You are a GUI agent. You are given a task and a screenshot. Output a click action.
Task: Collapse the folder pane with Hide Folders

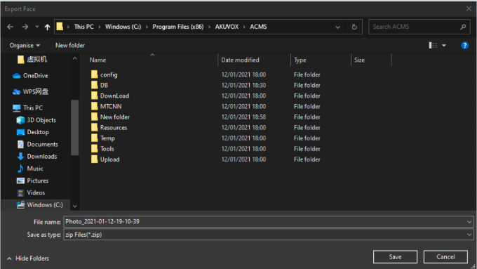click(x=28, y=258)
